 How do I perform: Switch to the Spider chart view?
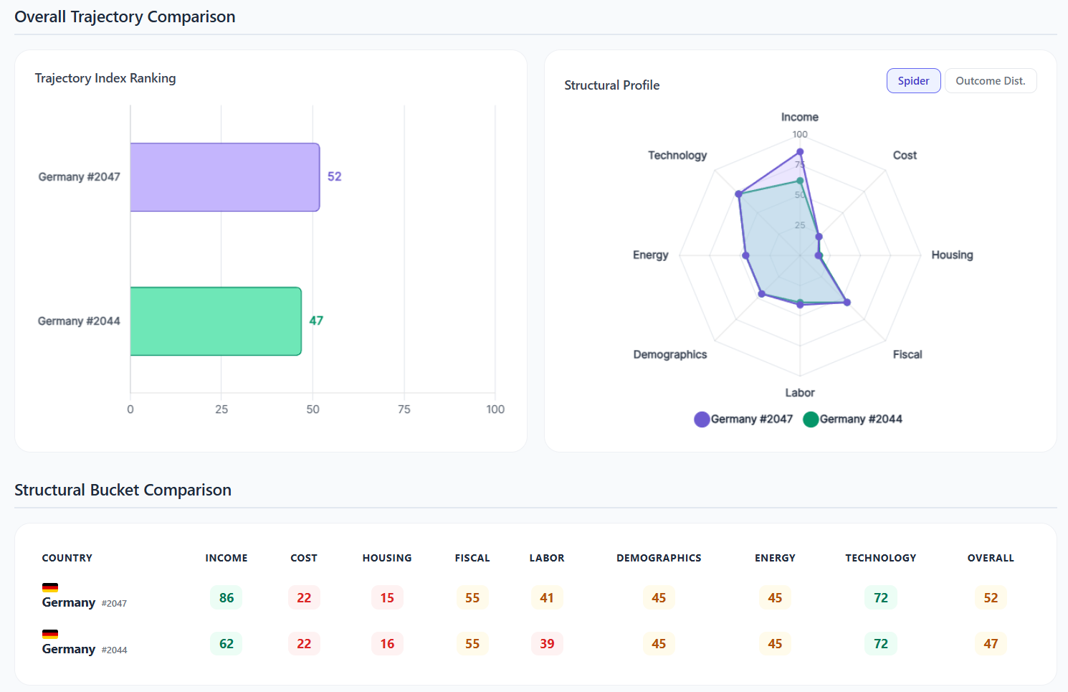(913, 81)
